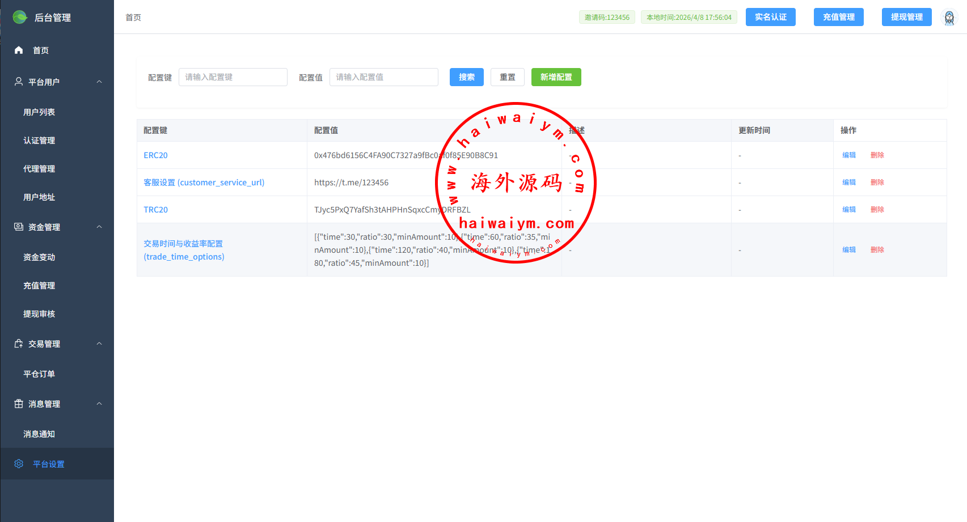Click the platform user person icon

19,82
